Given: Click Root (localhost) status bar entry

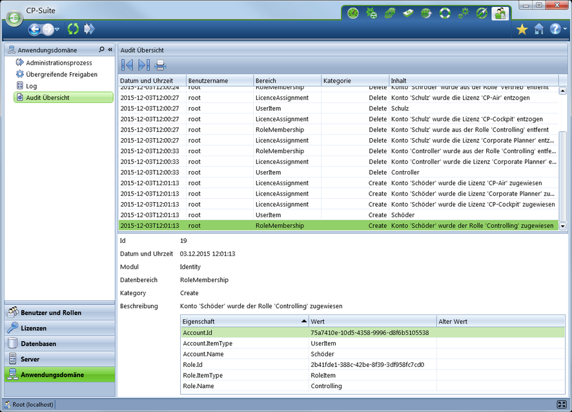Looking at the screenshot, I should 29,404.
